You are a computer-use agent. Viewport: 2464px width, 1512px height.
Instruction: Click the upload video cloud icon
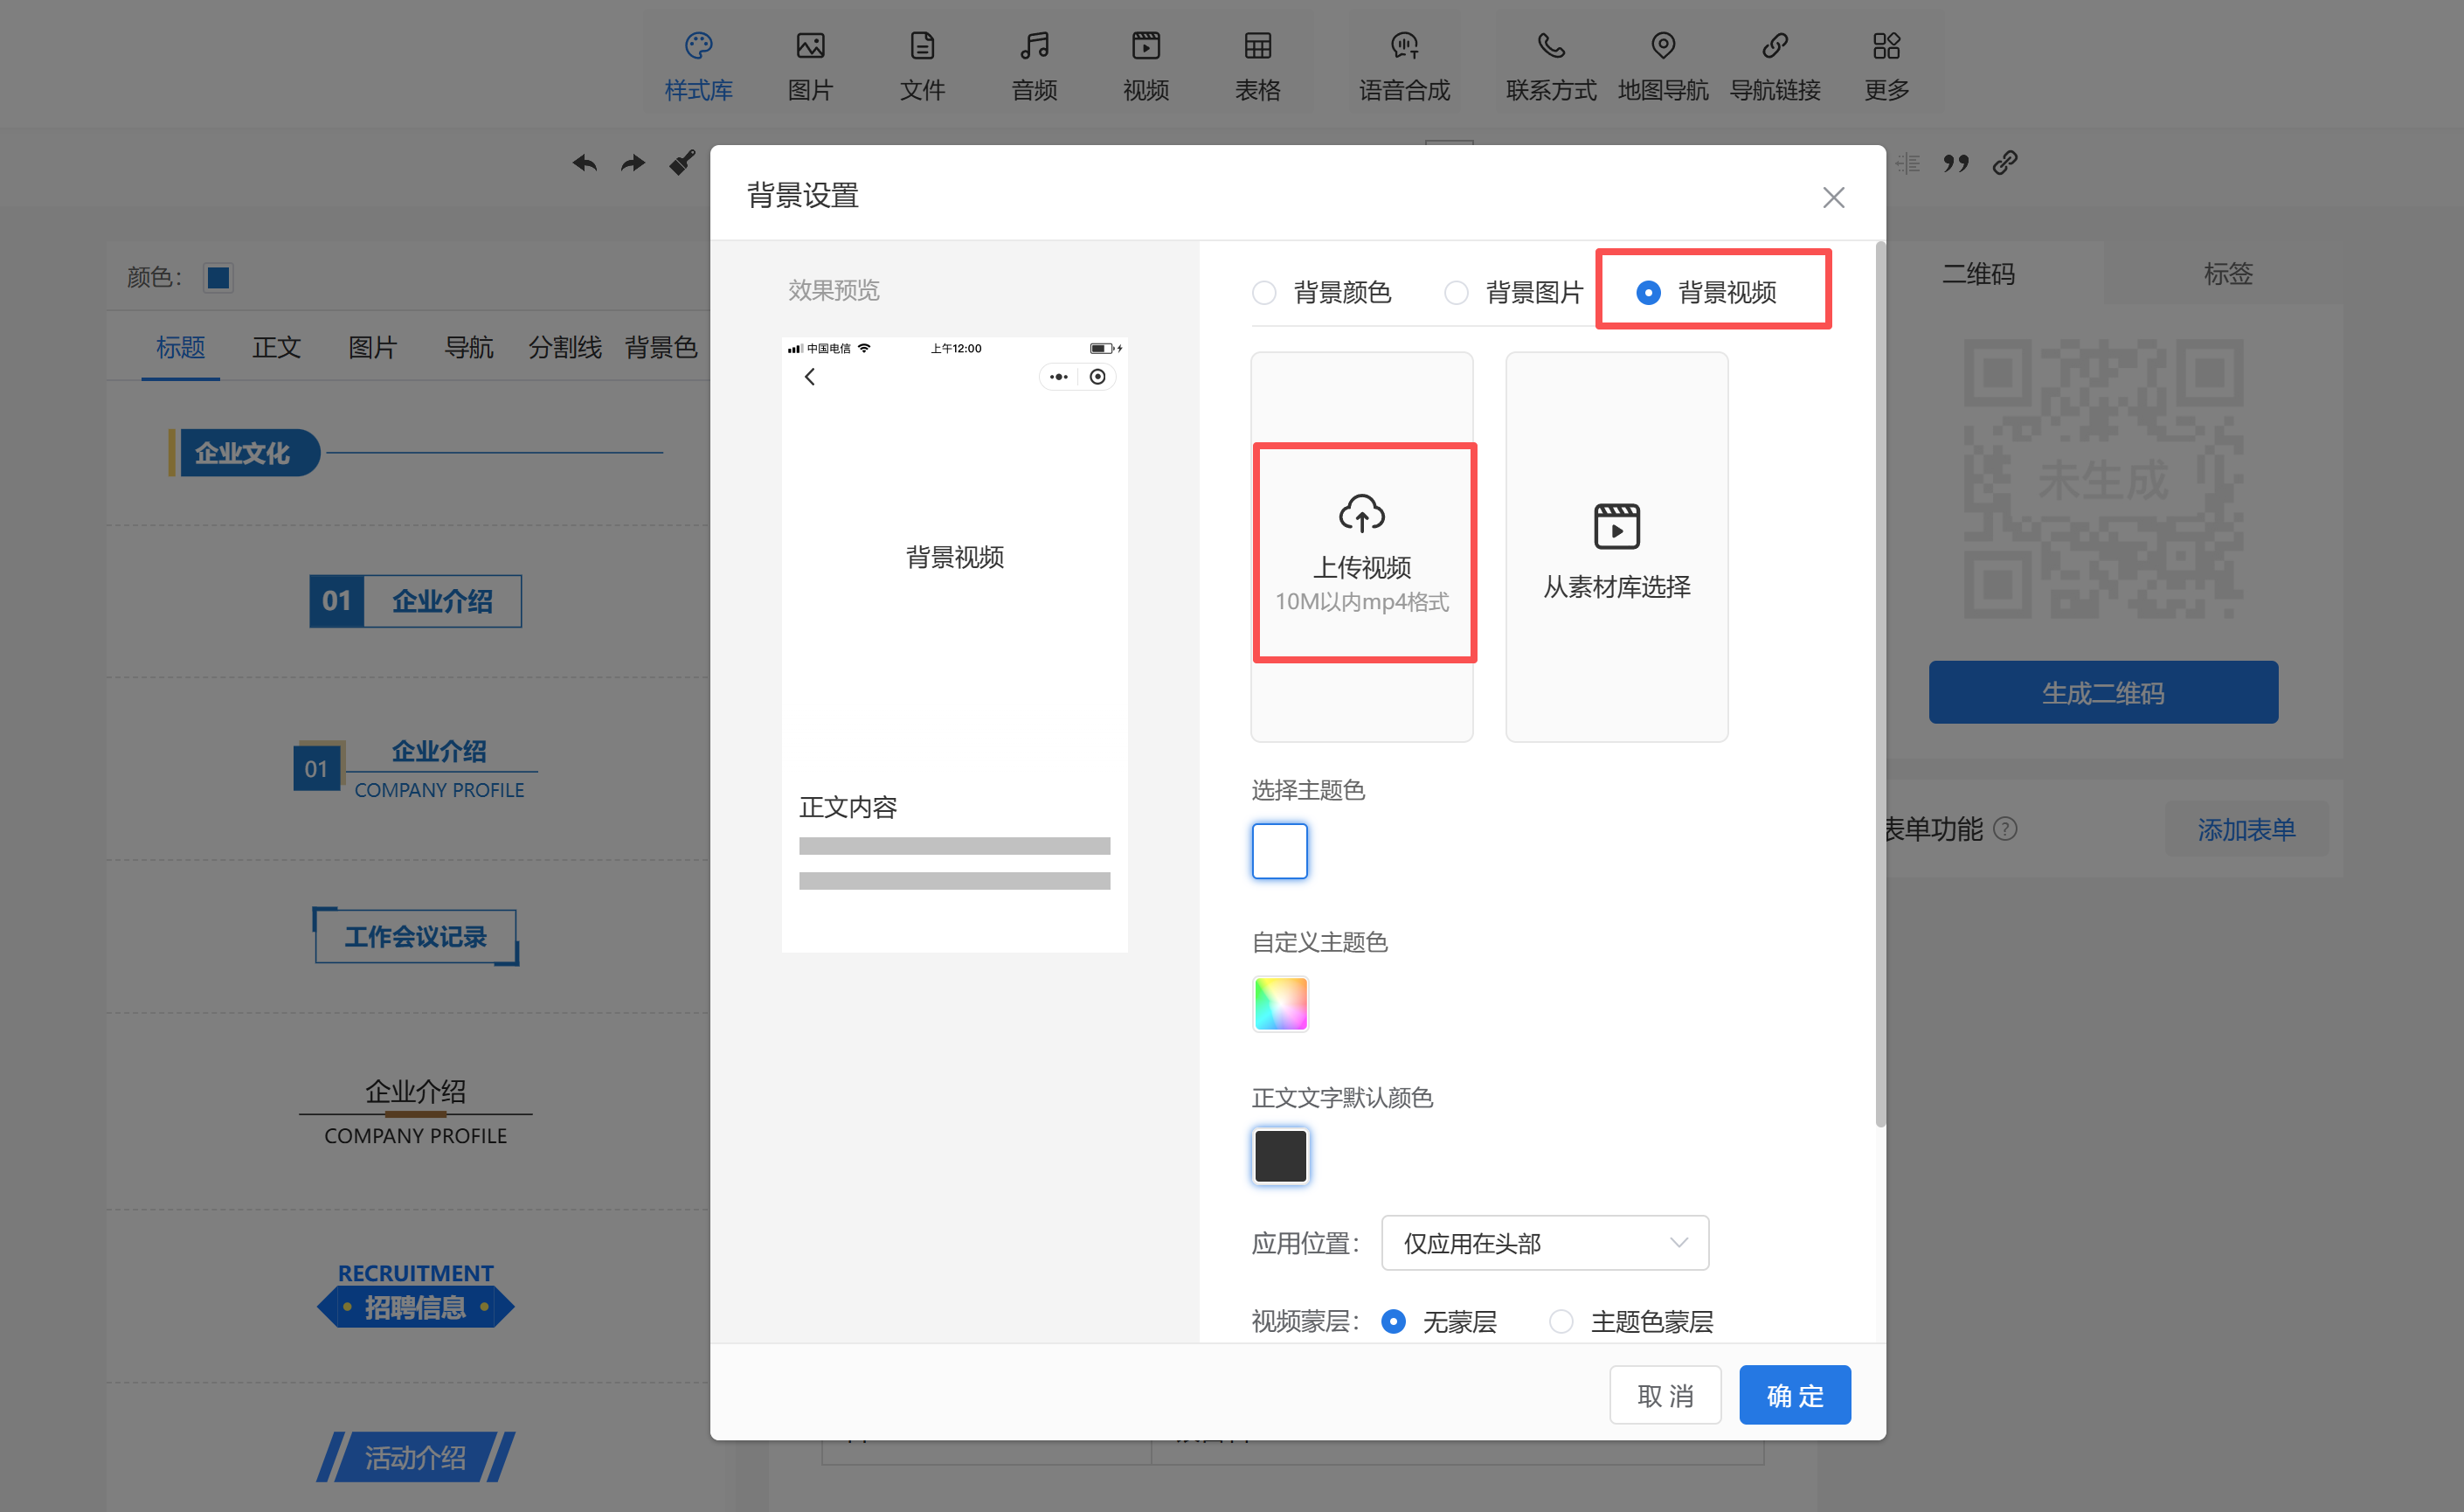click(1361, 514)
